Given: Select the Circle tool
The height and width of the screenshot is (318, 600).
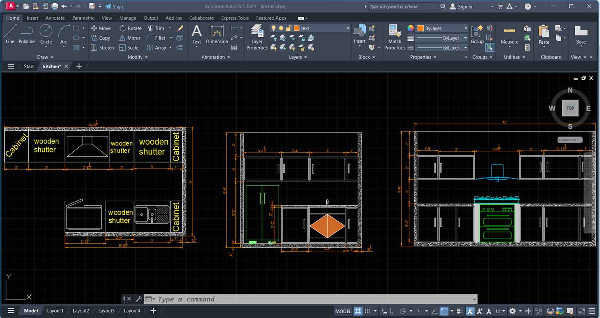Looking at the screenshot, I should pyautogui.click(x=46, y=31).
